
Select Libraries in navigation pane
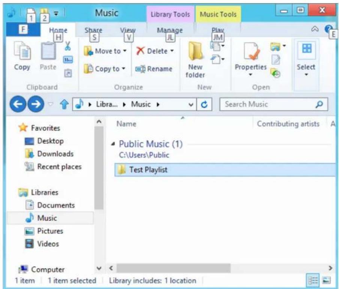coord(38,192)
